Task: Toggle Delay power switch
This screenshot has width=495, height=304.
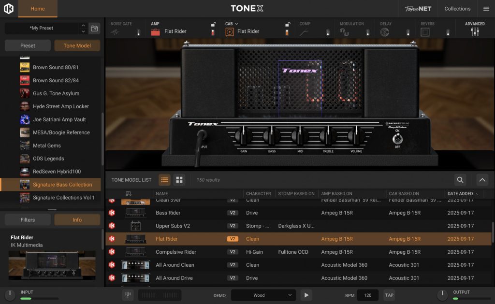Action: (x=408, y=32)
